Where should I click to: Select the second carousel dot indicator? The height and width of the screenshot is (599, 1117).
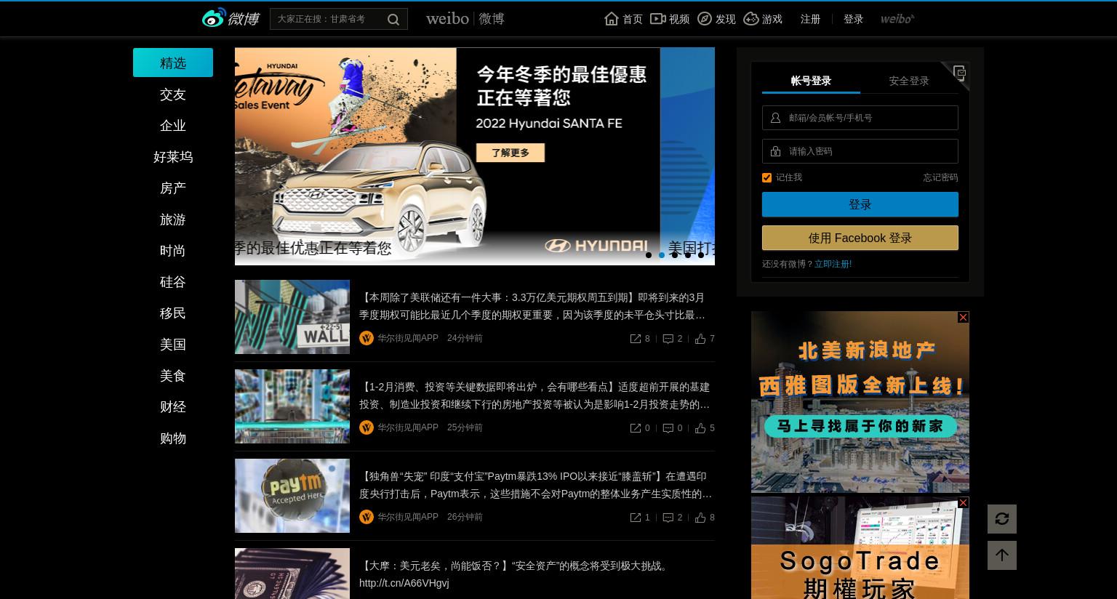[x=662, y=255]
